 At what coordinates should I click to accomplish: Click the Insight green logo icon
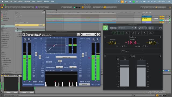105,28
